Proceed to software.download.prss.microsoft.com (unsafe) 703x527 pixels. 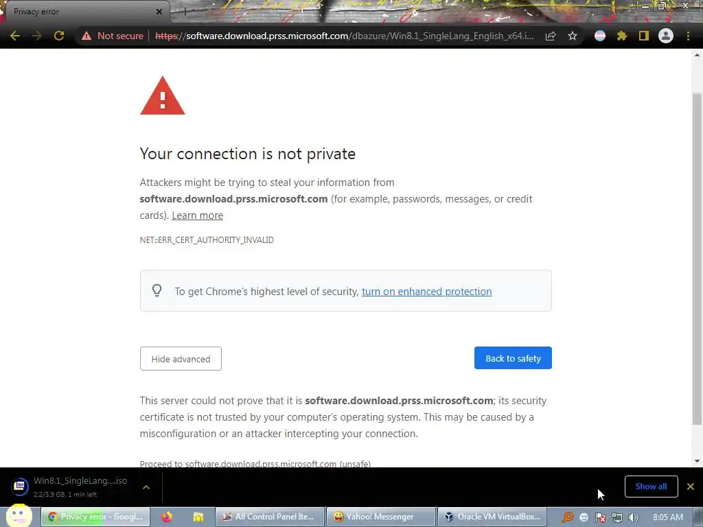point(255,463)
